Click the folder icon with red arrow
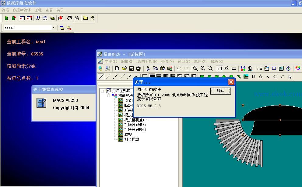The image size is (302, 187). (69, 28)
